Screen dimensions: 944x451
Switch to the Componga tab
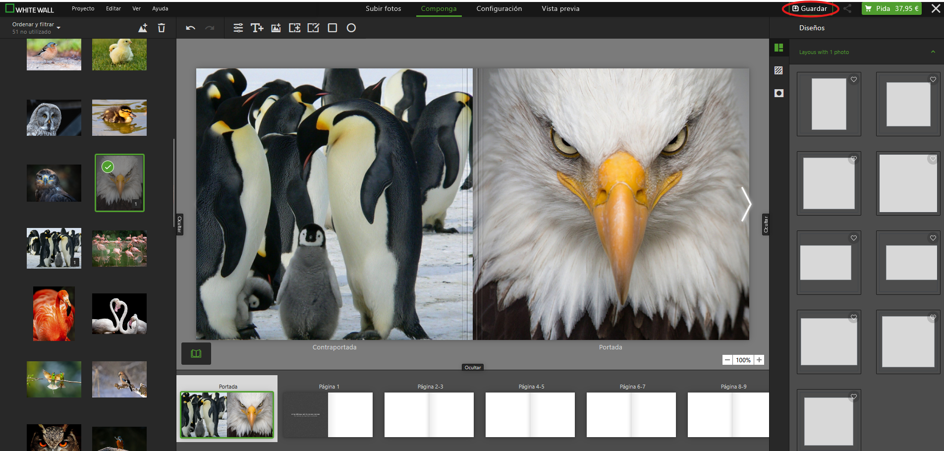coord(439,8)
